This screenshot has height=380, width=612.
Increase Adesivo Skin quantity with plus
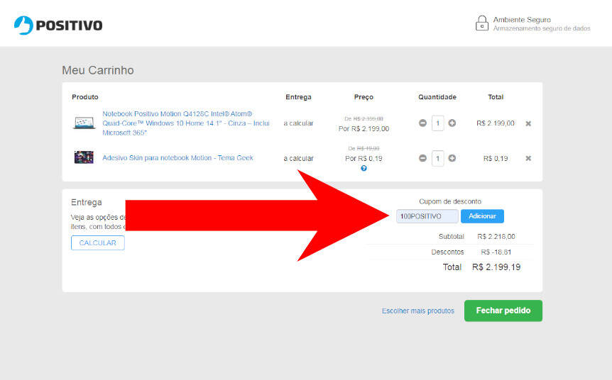[x=452, y=158]
